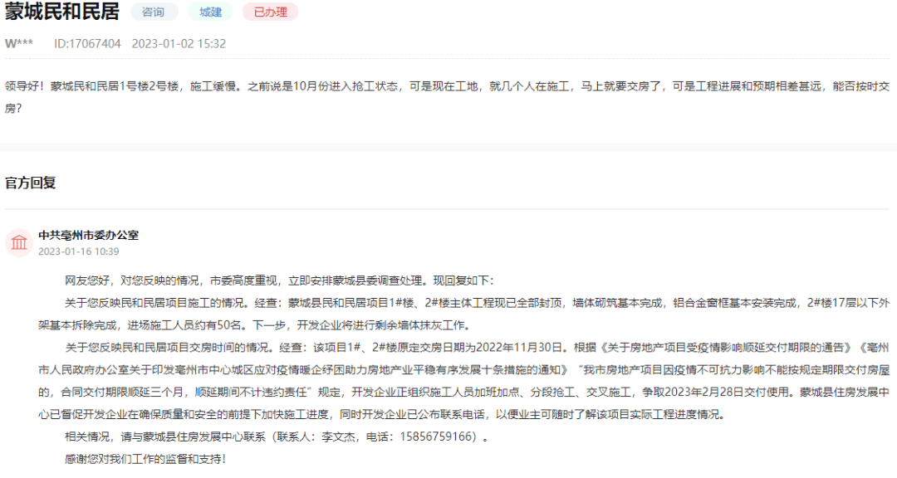Click the phone number 15856759166
Viewport: 897px width, 478px height.
tap(438, 437)
